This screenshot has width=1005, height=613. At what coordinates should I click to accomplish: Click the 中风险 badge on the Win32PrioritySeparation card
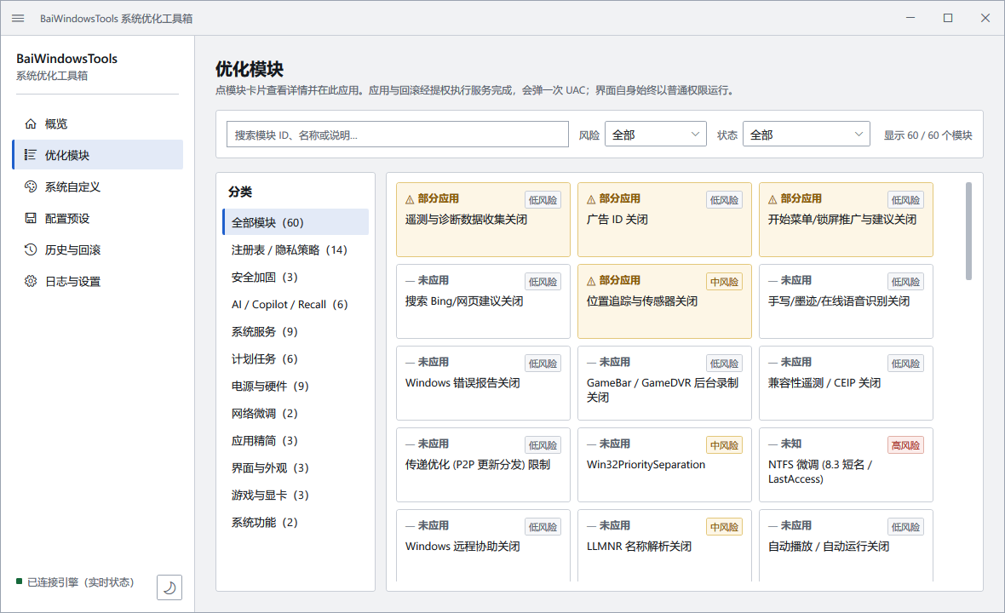(x=724, y=445)
